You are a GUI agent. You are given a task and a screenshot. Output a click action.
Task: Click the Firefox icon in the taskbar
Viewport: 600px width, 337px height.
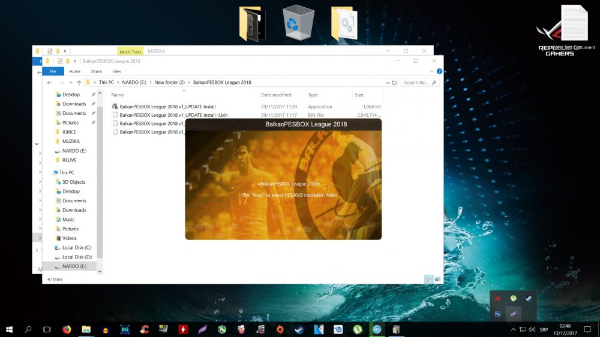(66, 329)
